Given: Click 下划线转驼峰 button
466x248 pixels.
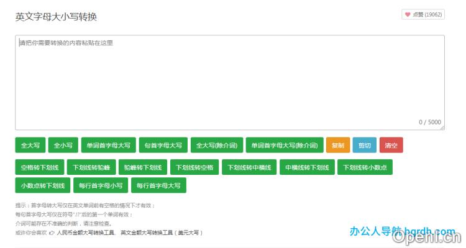Looking at the screenshot, I should pyautogui.click(x=91, y=167).
